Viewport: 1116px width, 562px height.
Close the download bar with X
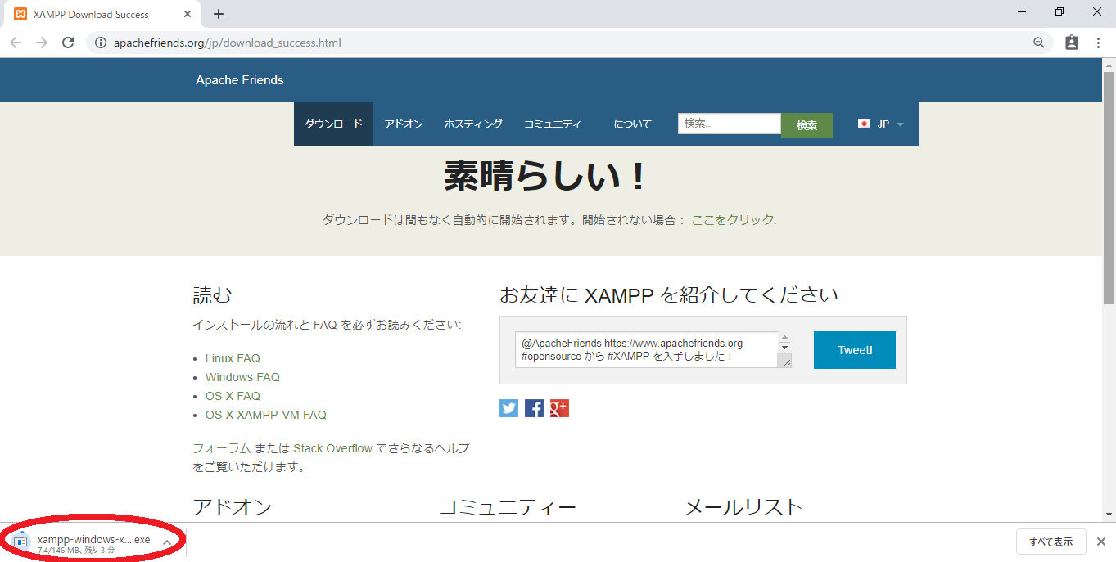pyautogui.click(x=1101, y=542)
